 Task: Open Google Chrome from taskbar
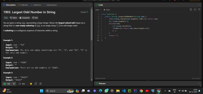coord(141,91)
